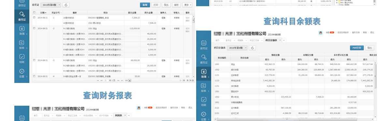The height and width of the screenshot is (121, 391).
Task: Click the QQ avatar icon in balance table header
Action: (321, 33)
